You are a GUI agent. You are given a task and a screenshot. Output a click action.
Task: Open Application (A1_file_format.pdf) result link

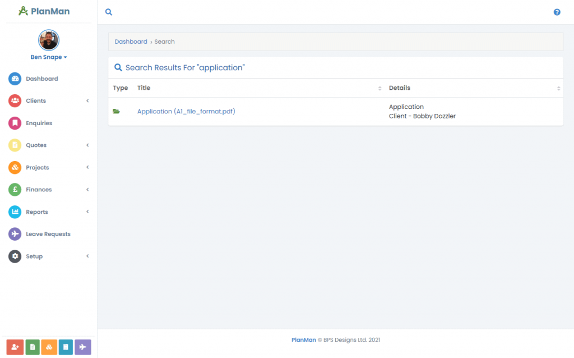pyautogui.click(x=186, y=112)
